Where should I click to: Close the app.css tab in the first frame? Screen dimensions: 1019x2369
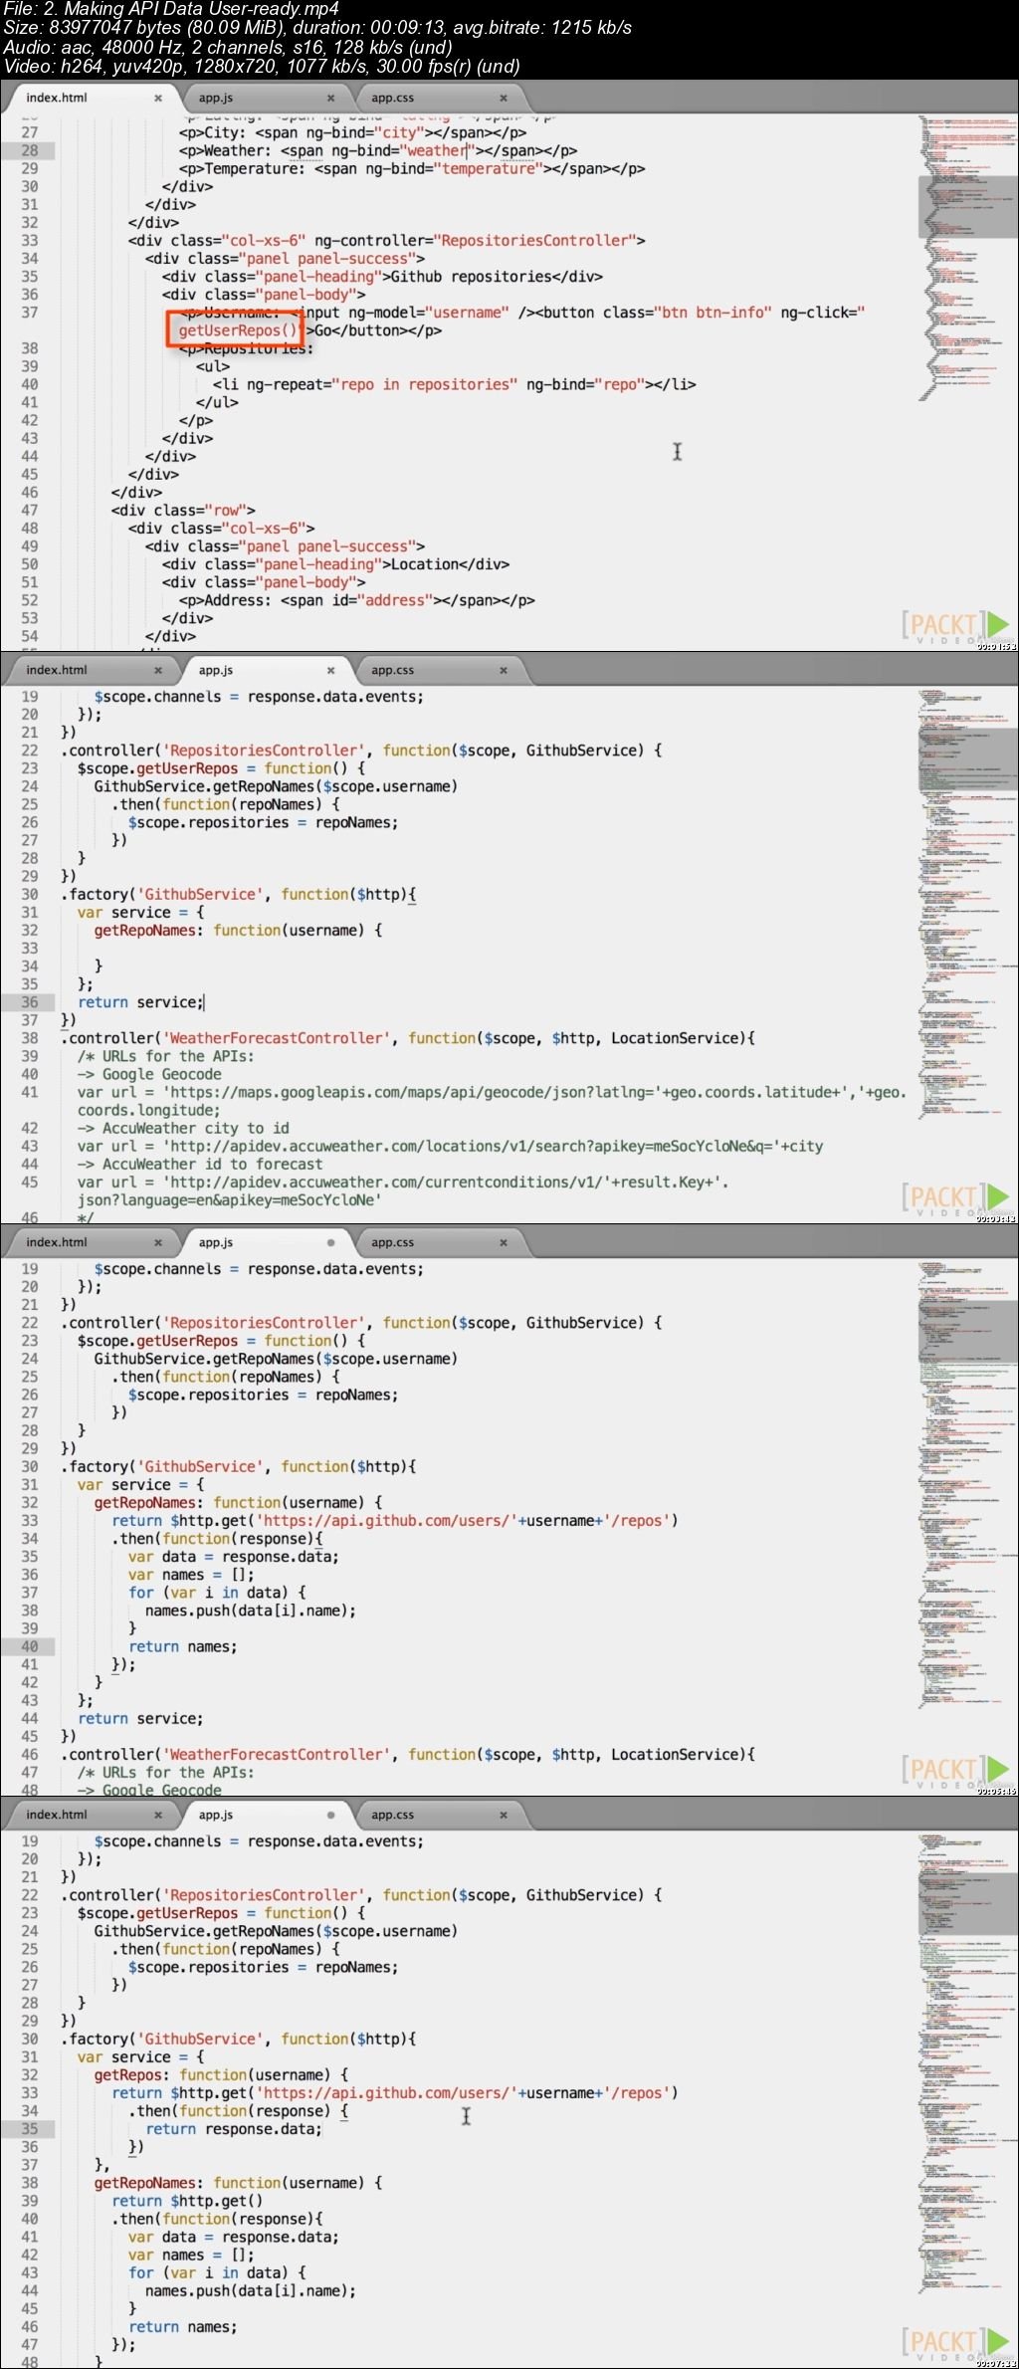point(504,98)
